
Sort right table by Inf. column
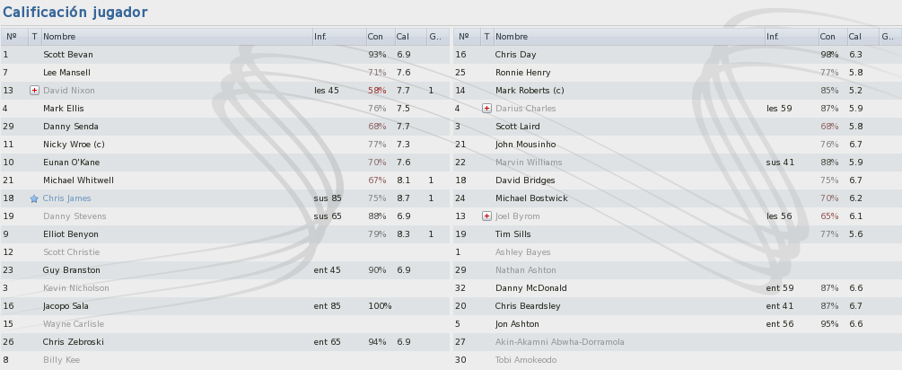[x=791, y=37]
